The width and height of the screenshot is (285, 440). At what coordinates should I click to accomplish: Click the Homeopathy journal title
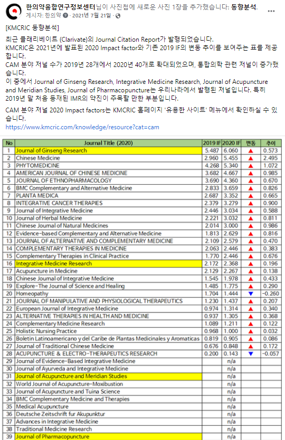pyautogui.click(x=32, y=293)
